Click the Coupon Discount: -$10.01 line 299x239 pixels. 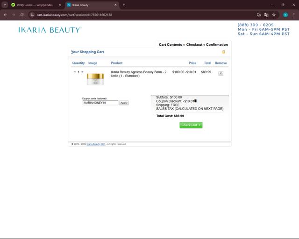pyautogui.click(x=175, y=101)
